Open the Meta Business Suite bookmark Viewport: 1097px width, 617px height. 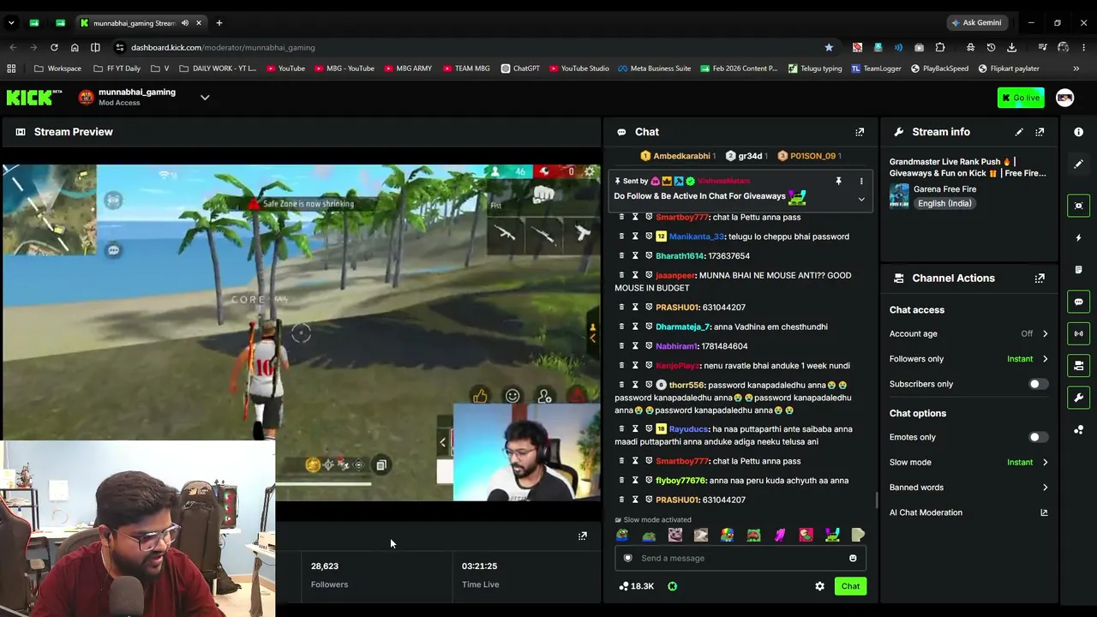click(654, 69)
